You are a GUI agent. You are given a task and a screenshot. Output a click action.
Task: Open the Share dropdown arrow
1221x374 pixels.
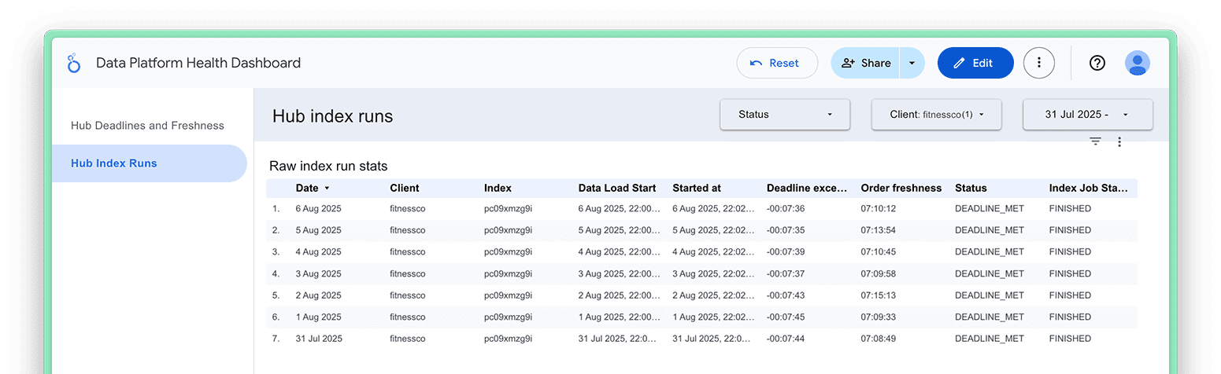[x=912, y=63]
